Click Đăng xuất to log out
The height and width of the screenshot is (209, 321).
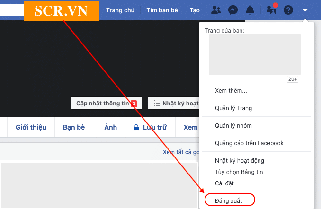[x=229, y=201]
